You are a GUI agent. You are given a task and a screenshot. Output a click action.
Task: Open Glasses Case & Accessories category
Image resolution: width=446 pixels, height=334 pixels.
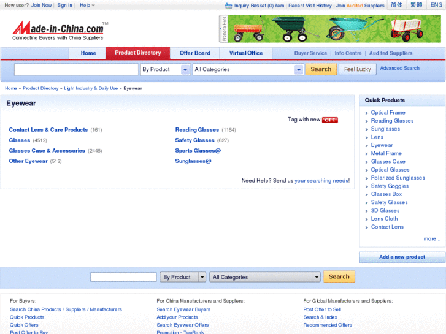[47, 151]
